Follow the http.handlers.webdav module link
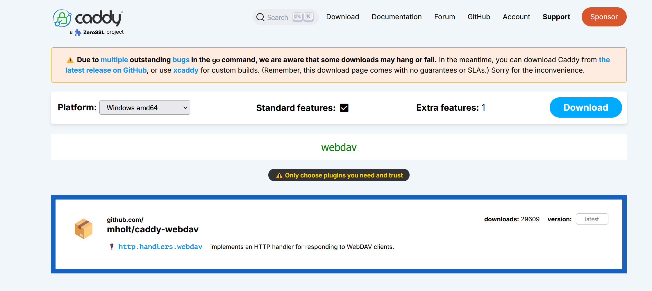 pyautogui.click(x=160, y=247)
